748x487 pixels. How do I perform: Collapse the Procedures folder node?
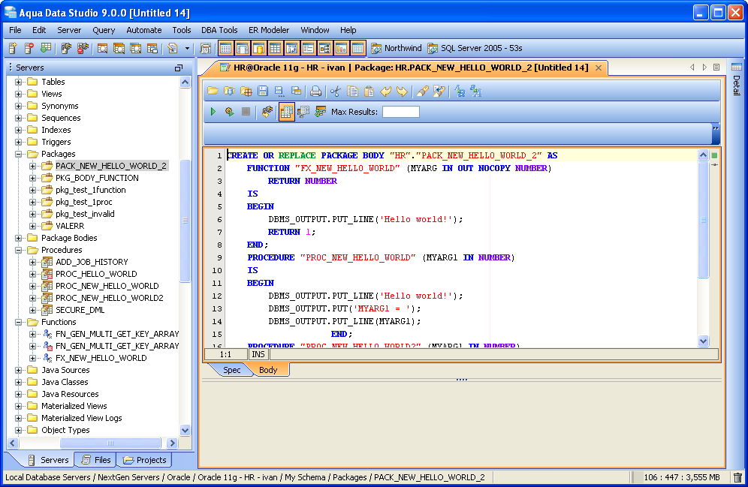pyautogui.click(x=19, y=250)
